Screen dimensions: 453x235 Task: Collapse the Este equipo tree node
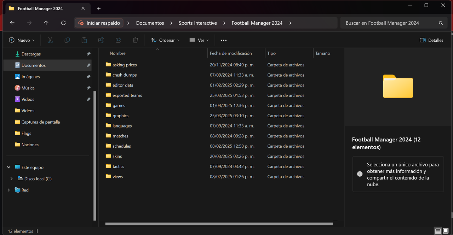pyautogui.click(x=8, y=168)
